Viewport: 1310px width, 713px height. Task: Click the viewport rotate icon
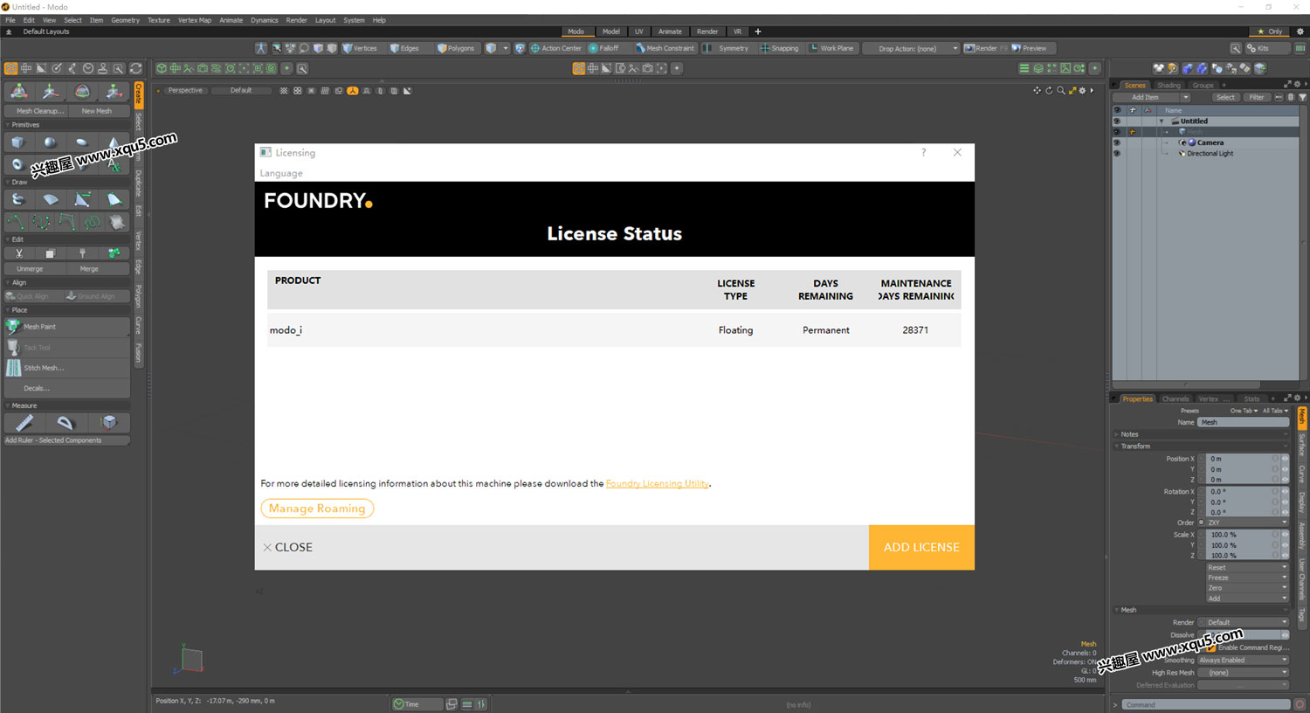1049,91
